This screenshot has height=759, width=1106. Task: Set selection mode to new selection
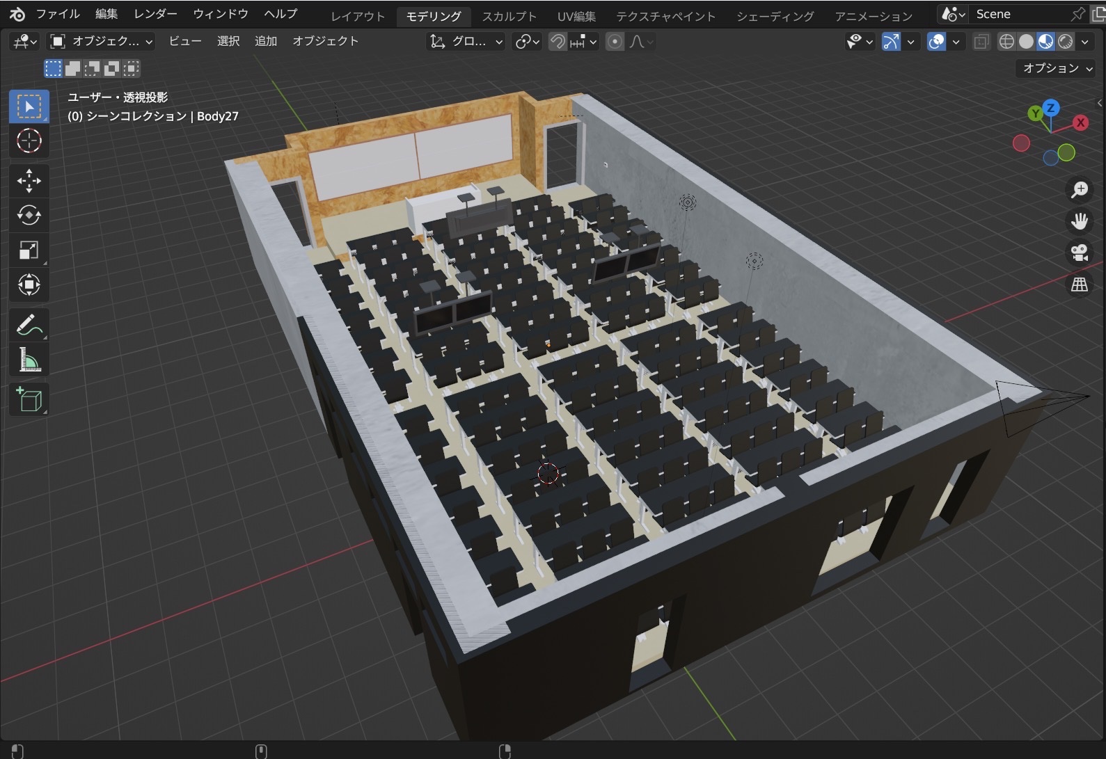pos(53,68)
